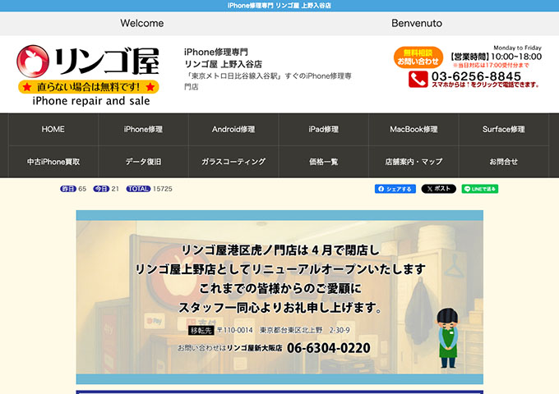Image resolution: width=559 pixels, height=394 pixels.
Task: View the 価格一覧 page
Action: [x=323, y=162]
